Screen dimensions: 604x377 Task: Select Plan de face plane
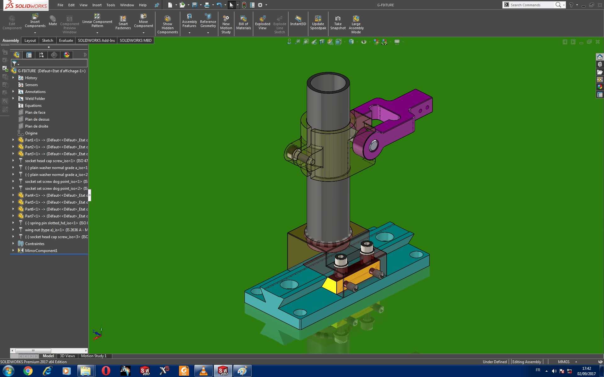[35, 112]
